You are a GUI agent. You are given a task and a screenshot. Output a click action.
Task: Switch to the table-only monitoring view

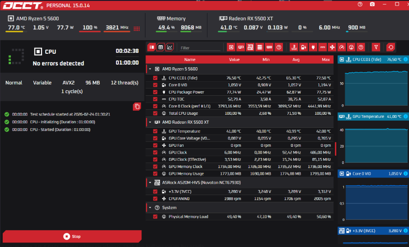pyautogui.click(x=161, y=47)
